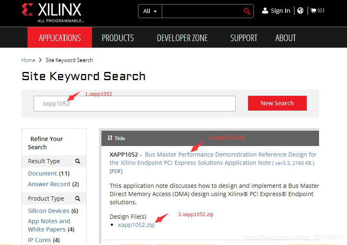Click the Xilinx logo
Viewport: 347px width, 245px height.
click(53, 13)
